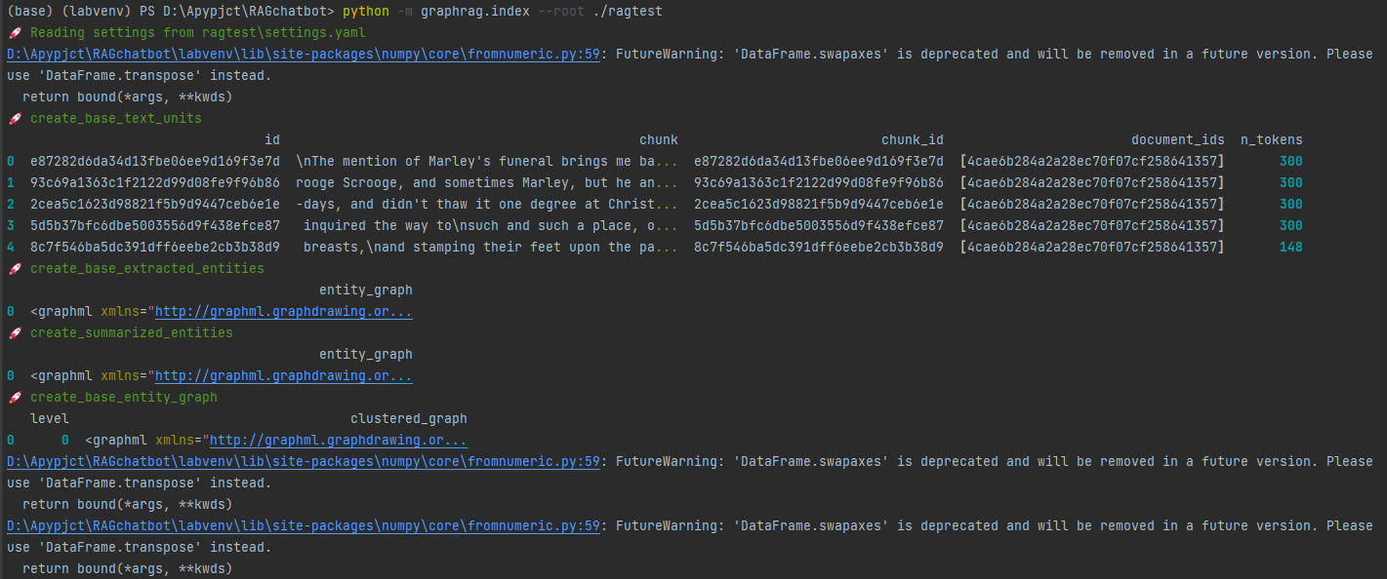
Task: Open the graphml link under create_summarized_entities
Action: (x=284, y=376)
